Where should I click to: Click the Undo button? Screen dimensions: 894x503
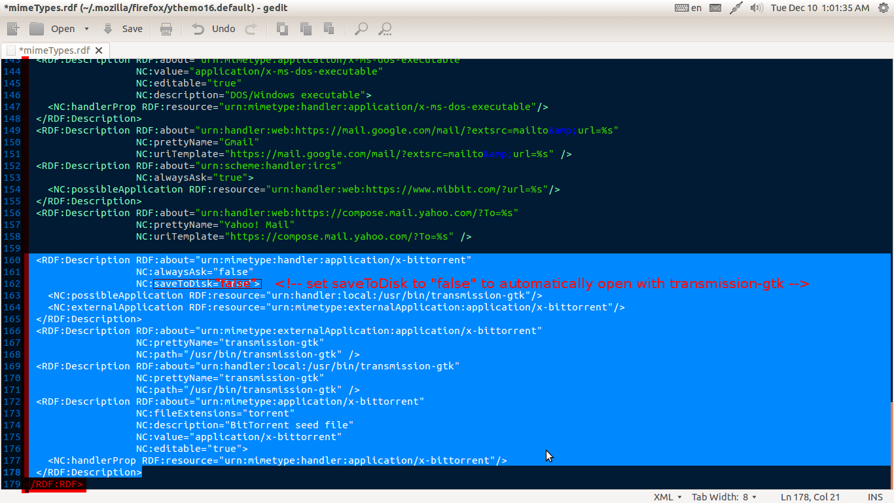213,29
